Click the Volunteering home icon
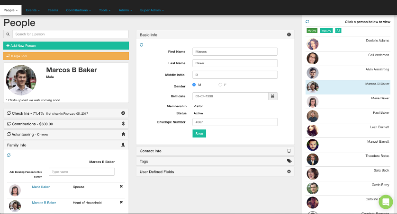 [123, 134]
